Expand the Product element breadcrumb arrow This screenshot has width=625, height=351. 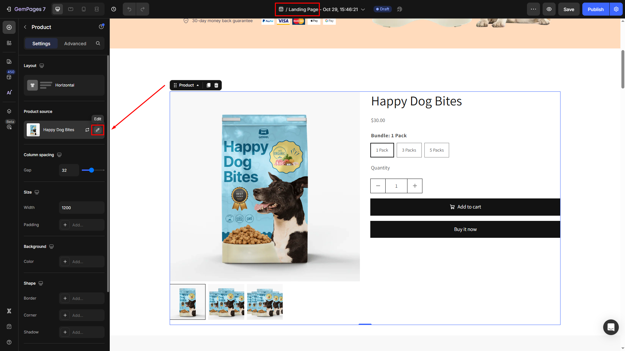coord(198,85)
